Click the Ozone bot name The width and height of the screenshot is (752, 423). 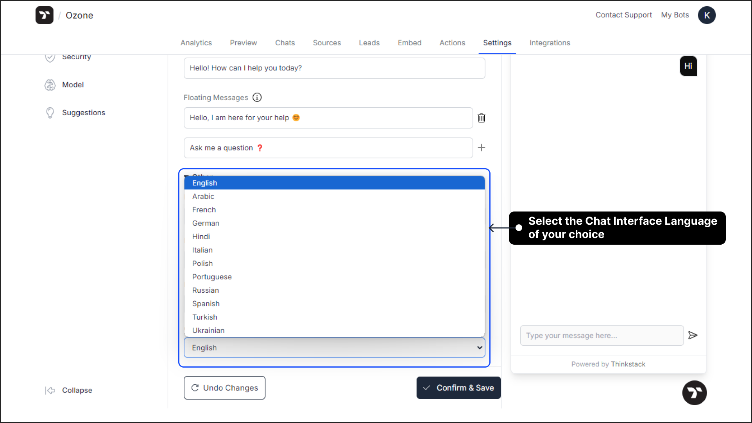[x=79, y=15]
